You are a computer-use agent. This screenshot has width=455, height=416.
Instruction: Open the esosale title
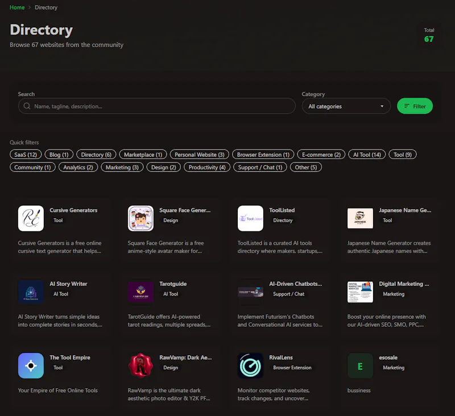point(388,357)
